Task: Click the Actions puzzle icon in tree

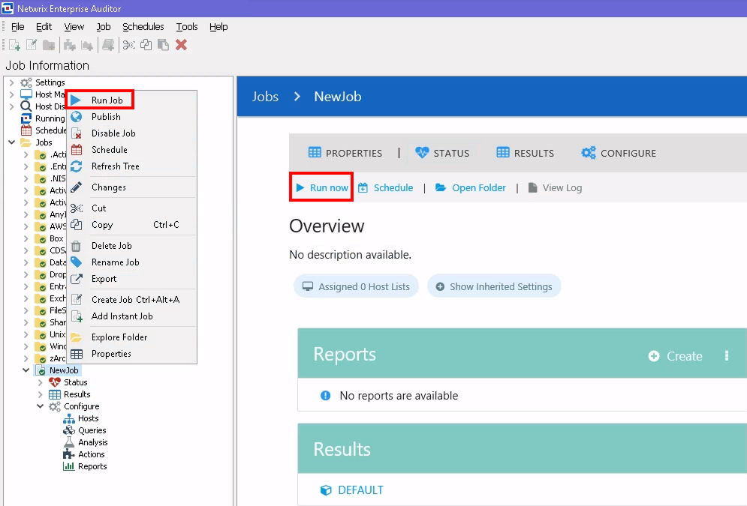Action: pos(69,454)
